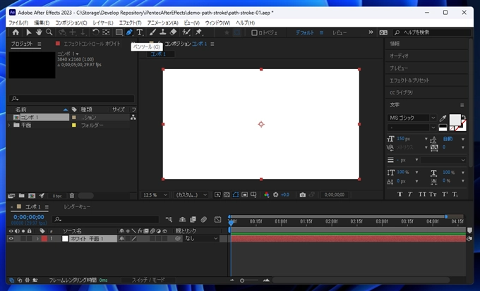This screenshot has width=480, height=291.
Task: Select the Hand tool
Action: tap(39, 32)
